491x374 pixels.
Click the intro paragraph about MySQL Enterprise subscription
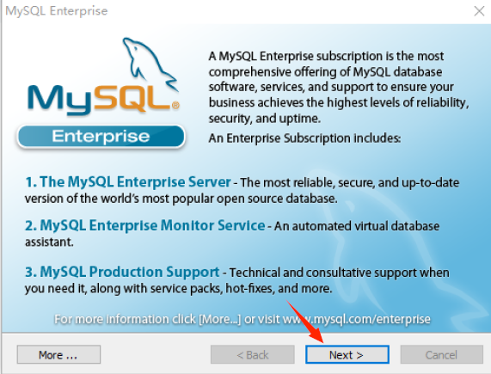(339, 88)
